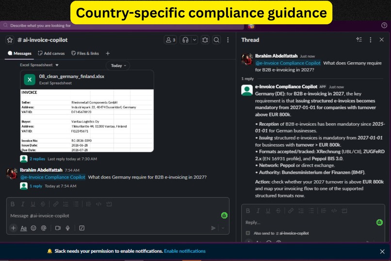This screenshot has width=391, height=261.
Task: Click @e-Invoice Compliance Copilot mention in thread
Action: [288, 63]
